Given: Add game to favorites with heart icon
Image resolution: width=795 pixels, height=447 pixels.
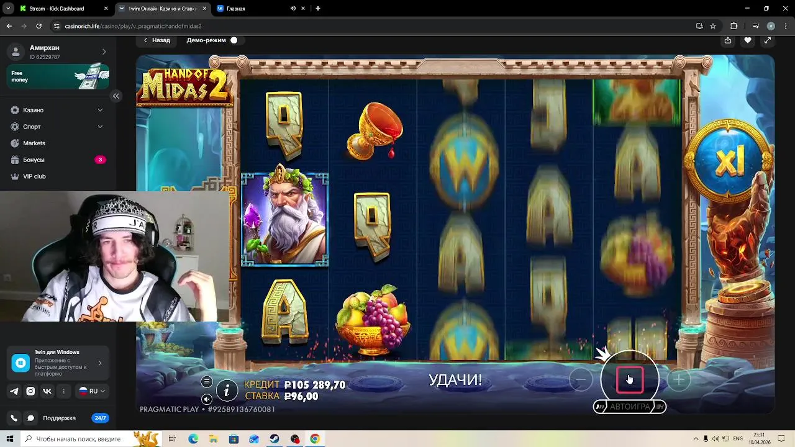Looking at the screenshot, I should pos(748,40).
